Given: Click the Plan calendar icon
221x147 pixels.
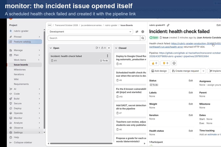Looking at the screenshot, I should (x=11, y=55).
